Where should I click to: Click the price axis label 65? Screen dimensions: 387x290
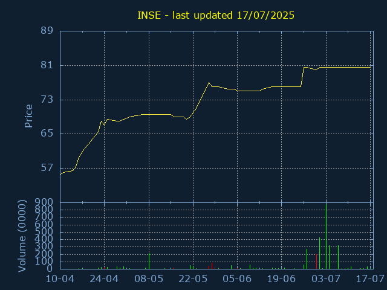point(47,134)
